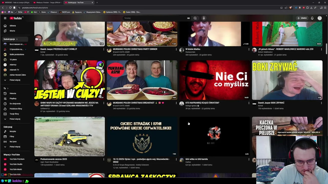Click Brave Shields lion icon

point(291,8)
